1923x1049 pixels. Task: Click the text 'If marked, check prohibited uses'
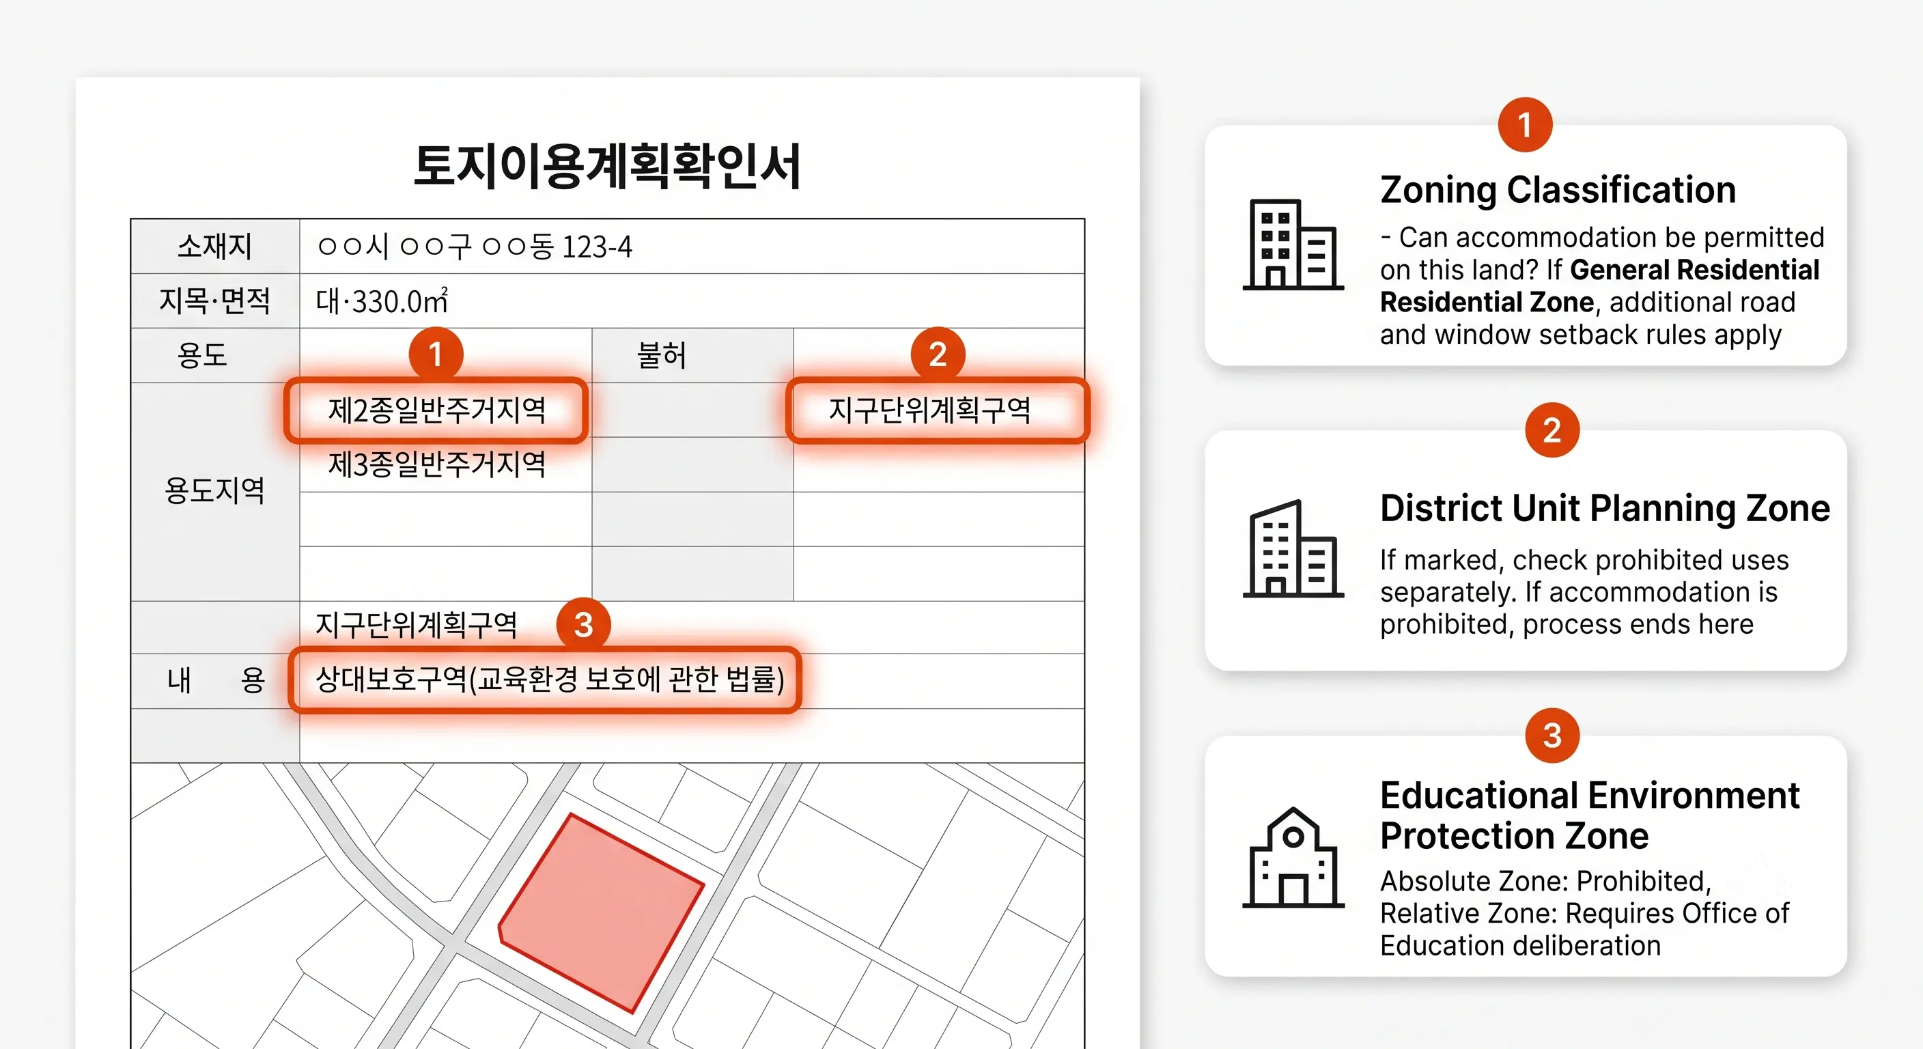[1584, 559]
